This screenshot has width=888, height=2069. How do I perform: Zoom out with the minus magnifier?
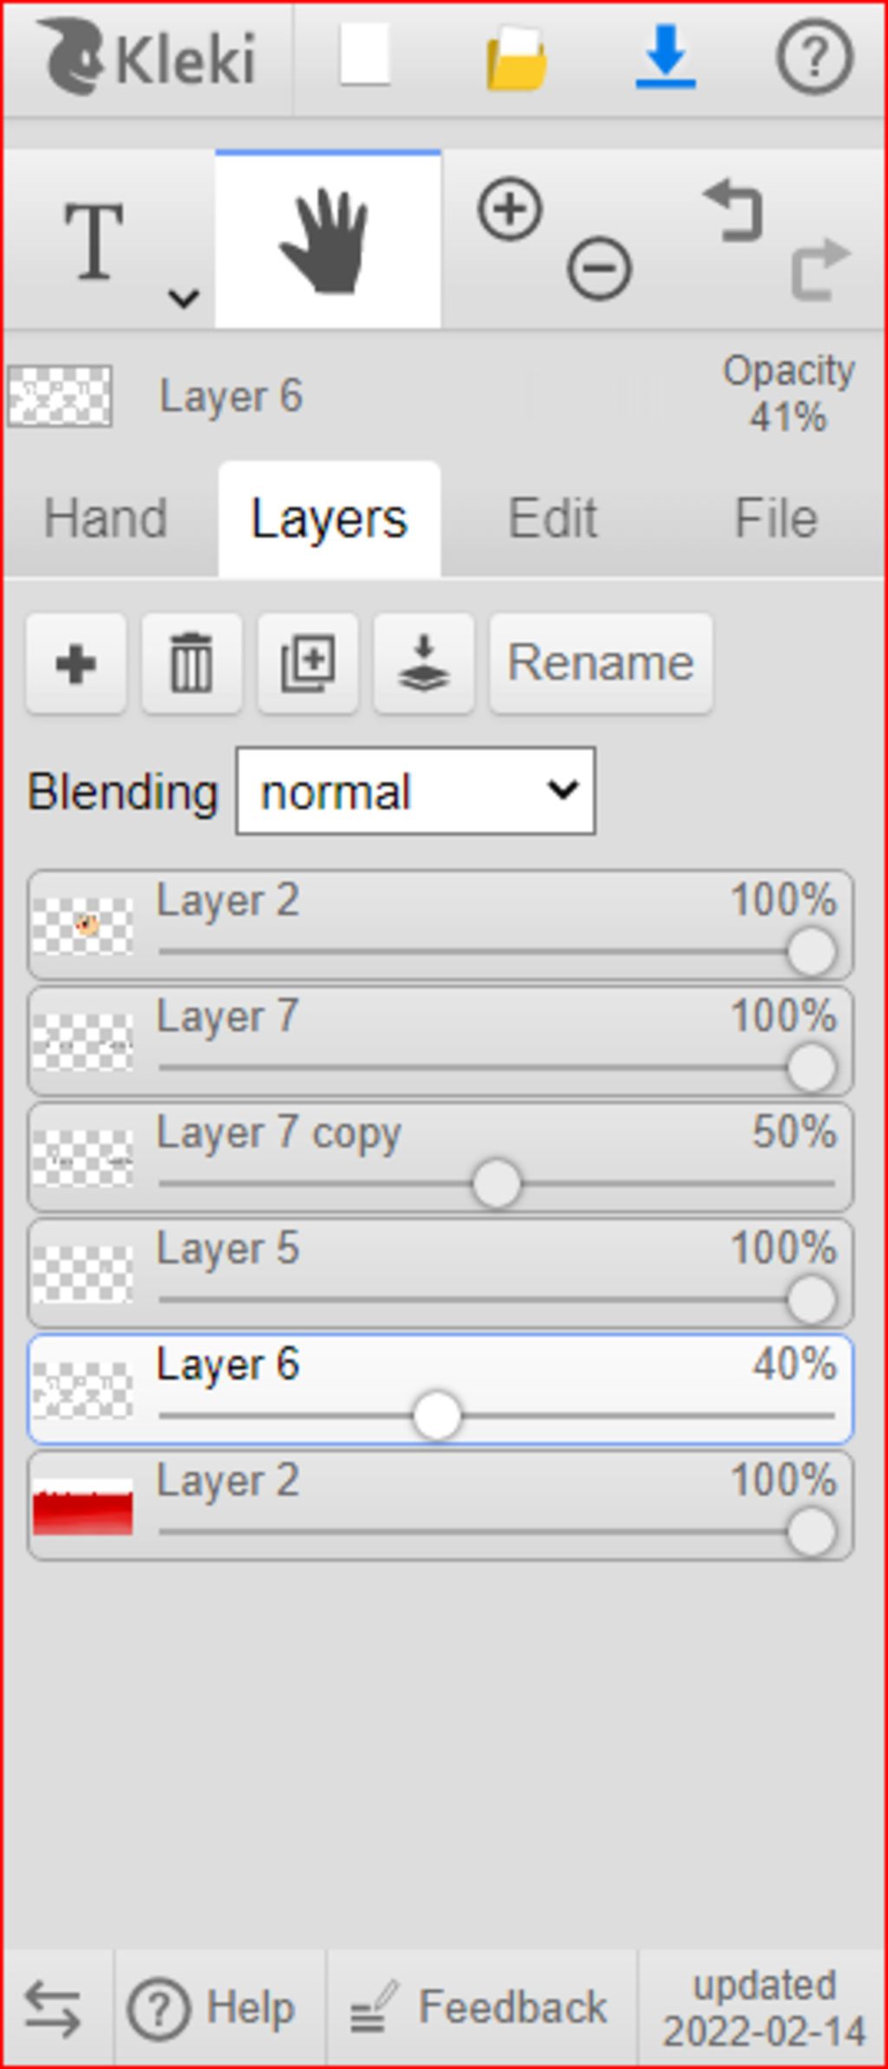[599, 268]
